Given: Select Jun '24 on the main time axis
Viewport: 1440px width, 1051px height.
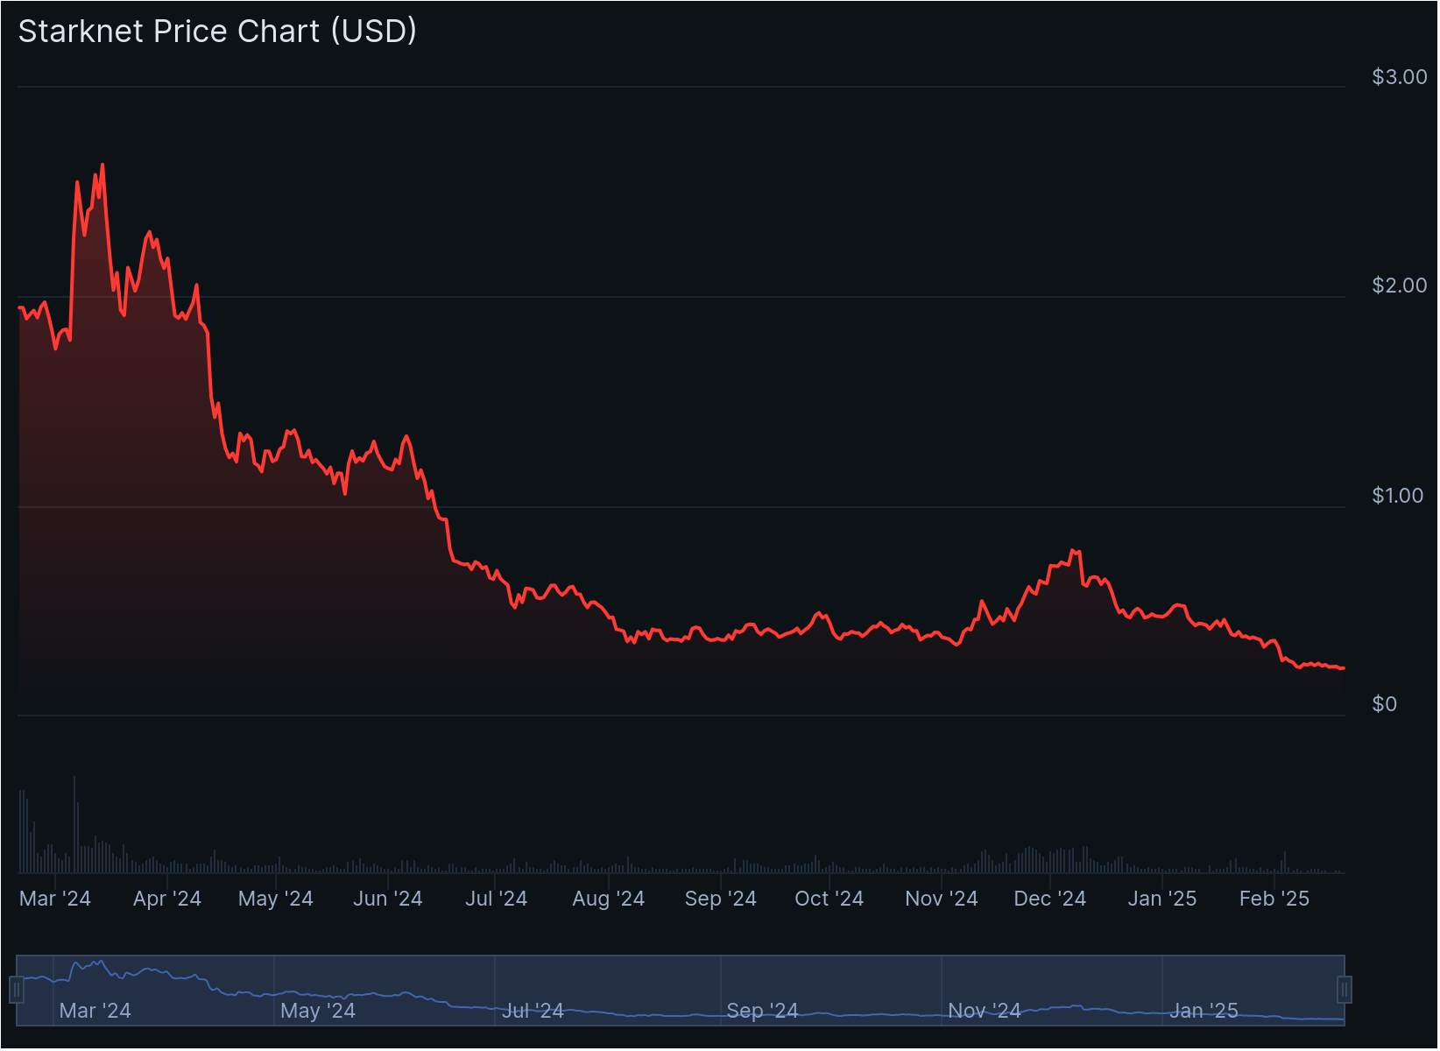Looking at the screenshot, I should [387, 899].
